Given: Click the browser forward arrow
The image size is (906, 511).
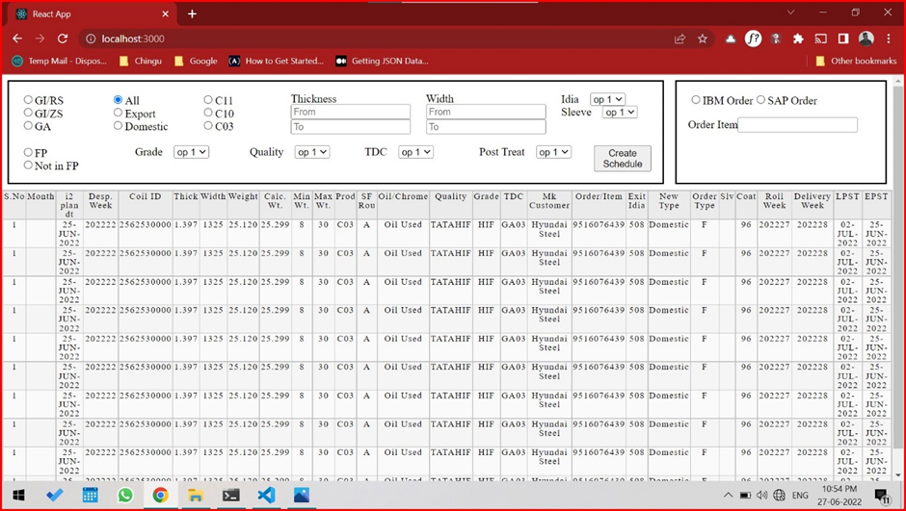Looking at the screenshot, I should (40, 38).
